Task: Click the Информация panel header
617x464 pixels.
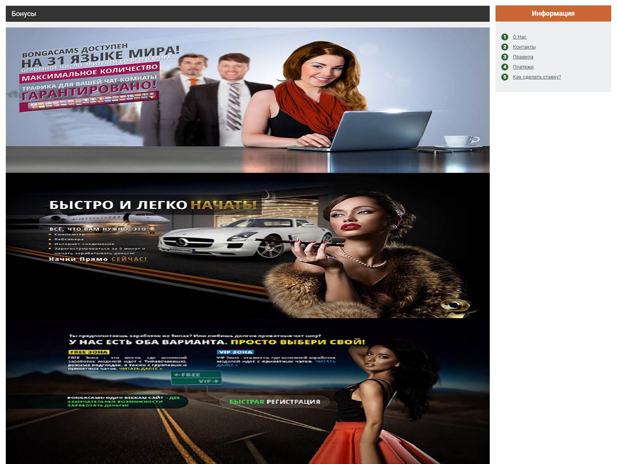Action: (553, 13)
